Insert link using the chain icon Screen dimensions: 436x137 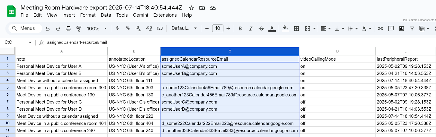pyautogui.click(x=380, y=29)
